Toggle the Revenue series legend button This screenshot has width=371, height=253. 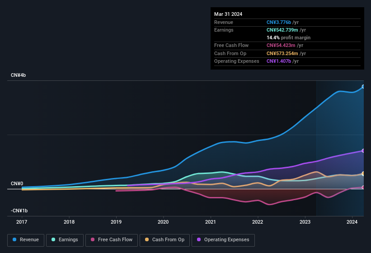(26, 240)
